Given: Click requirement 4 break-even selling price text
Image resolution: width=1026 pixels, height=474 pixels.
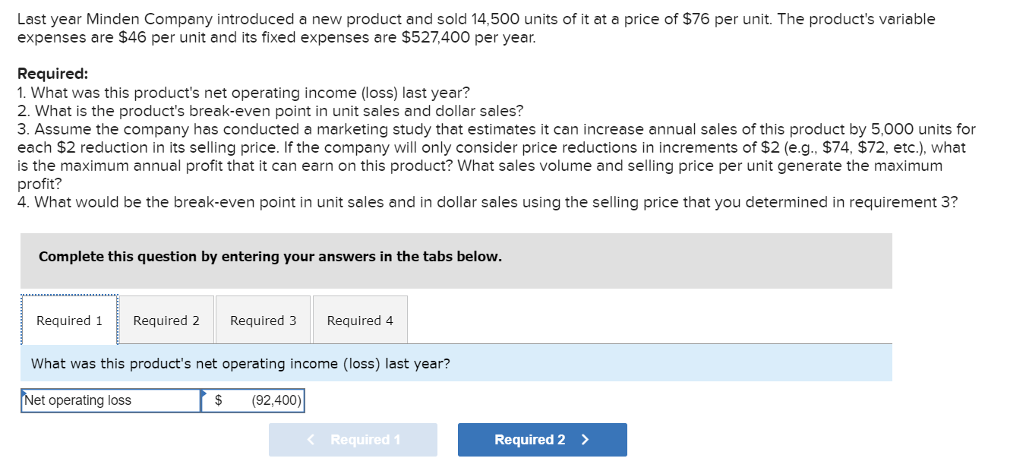Looking at the screenshot, I should coord(486,202).
